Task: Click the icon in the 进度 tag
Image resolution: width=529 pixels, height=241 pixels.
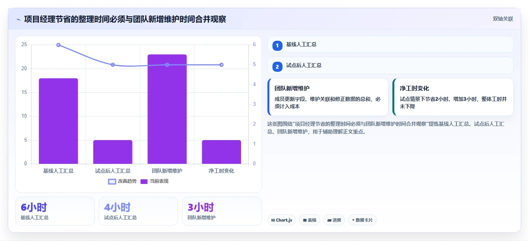Action: pyautogui.click(x=330, y=220)
